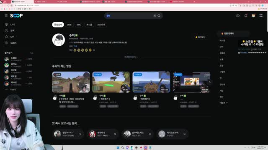Click the search magnifier icon in search bar
Image resolution: width=268 pixels, height=150 pixels.
(x=159, y=16)
